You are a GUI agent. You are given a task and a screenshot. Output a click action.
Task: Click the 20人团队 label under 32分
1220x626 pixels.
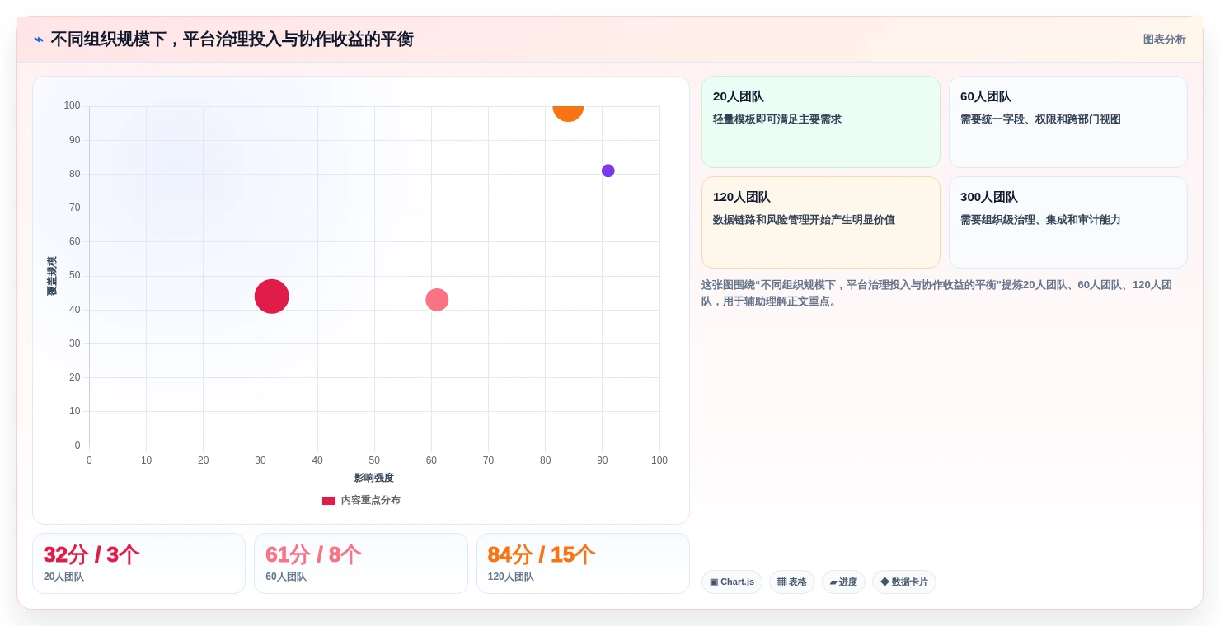63,577
